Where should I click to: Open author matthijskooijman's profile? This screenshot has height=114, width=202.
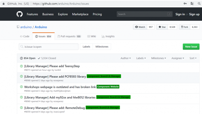62,91
